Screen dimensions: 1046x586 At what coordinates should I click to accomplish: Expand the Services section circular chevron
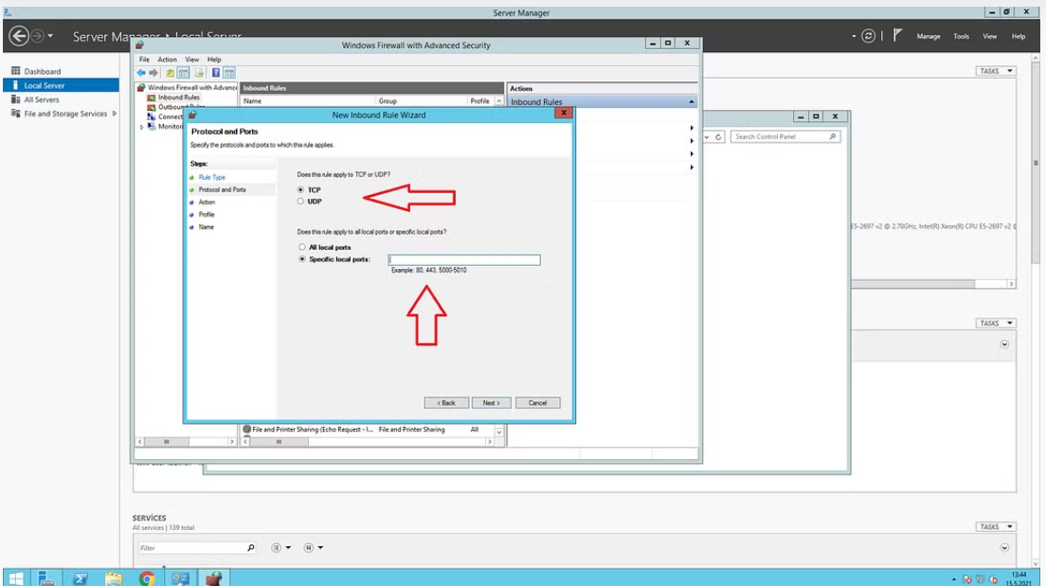pyautogui.click(x=1004, y=548)
